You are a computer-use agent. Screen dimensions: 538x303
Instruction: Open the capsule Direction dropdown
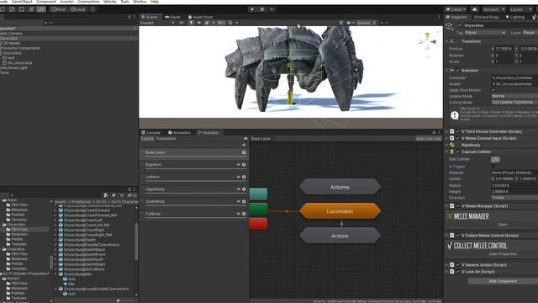514,198
